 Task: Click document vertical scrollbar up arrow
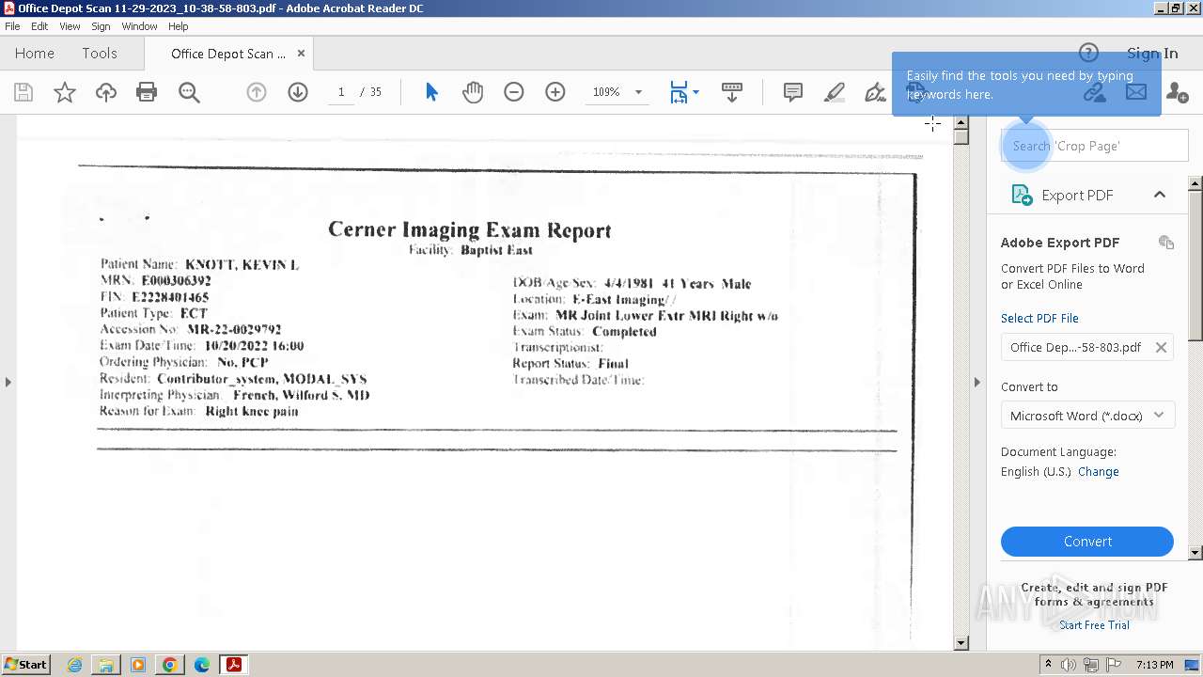[x=961, y=122]
